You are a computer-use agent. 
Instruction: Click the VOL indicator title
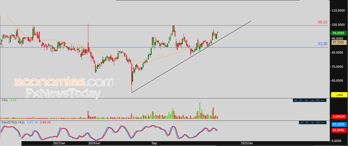click(5, 100)
